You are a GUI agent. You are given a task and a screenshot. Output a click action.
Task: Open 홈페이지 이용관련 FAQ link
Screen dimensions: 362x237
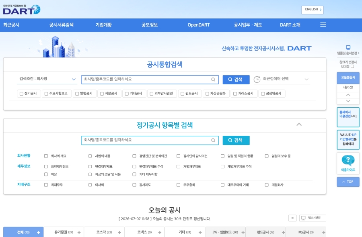click(x=348, y=117)
